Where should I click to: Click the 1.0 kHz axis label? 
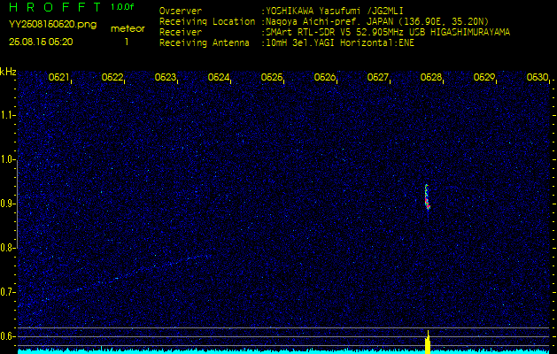pos(7,159)
